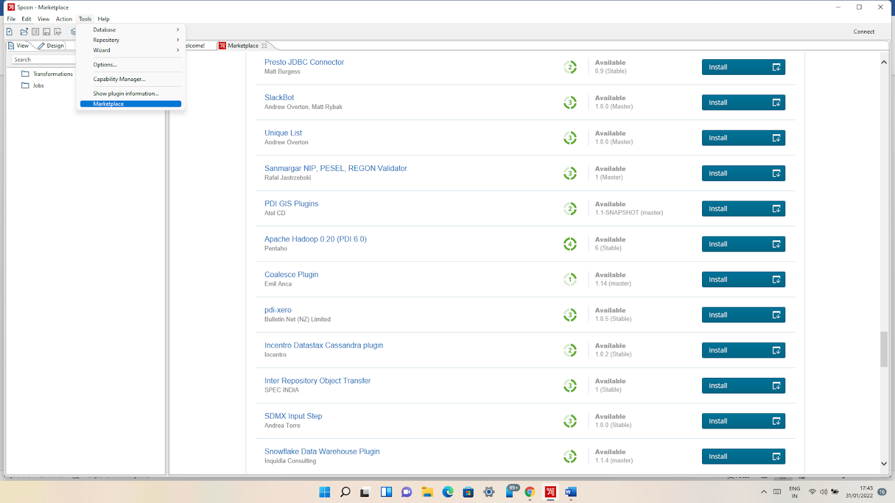Click the Save file toolbar icon

(46, 32)
